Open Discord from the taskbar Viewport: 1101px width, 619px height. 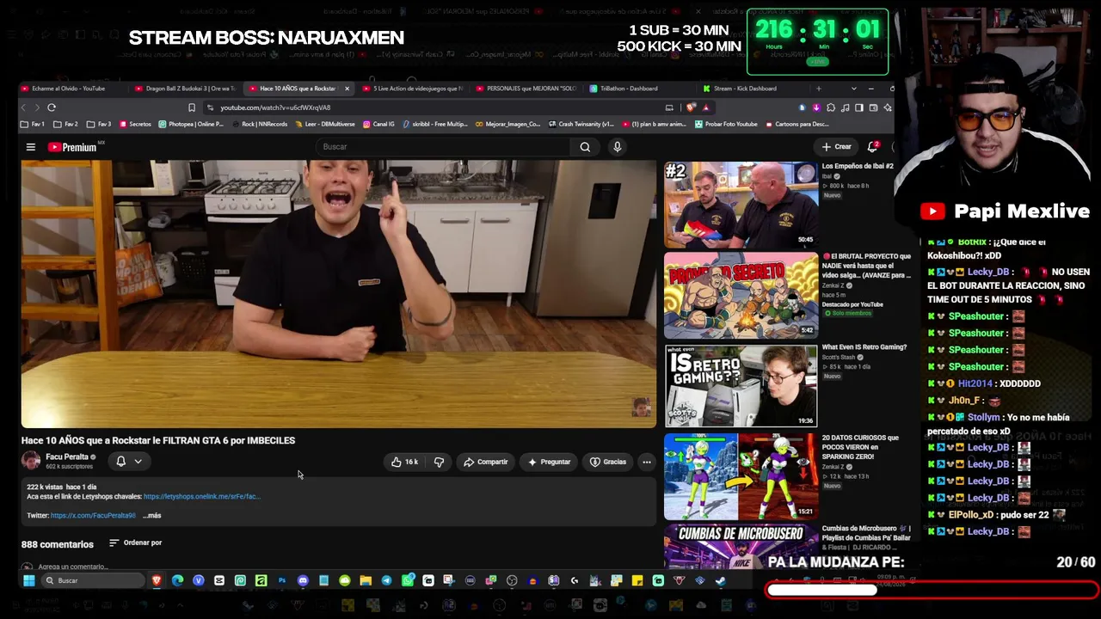click(303, 580)
